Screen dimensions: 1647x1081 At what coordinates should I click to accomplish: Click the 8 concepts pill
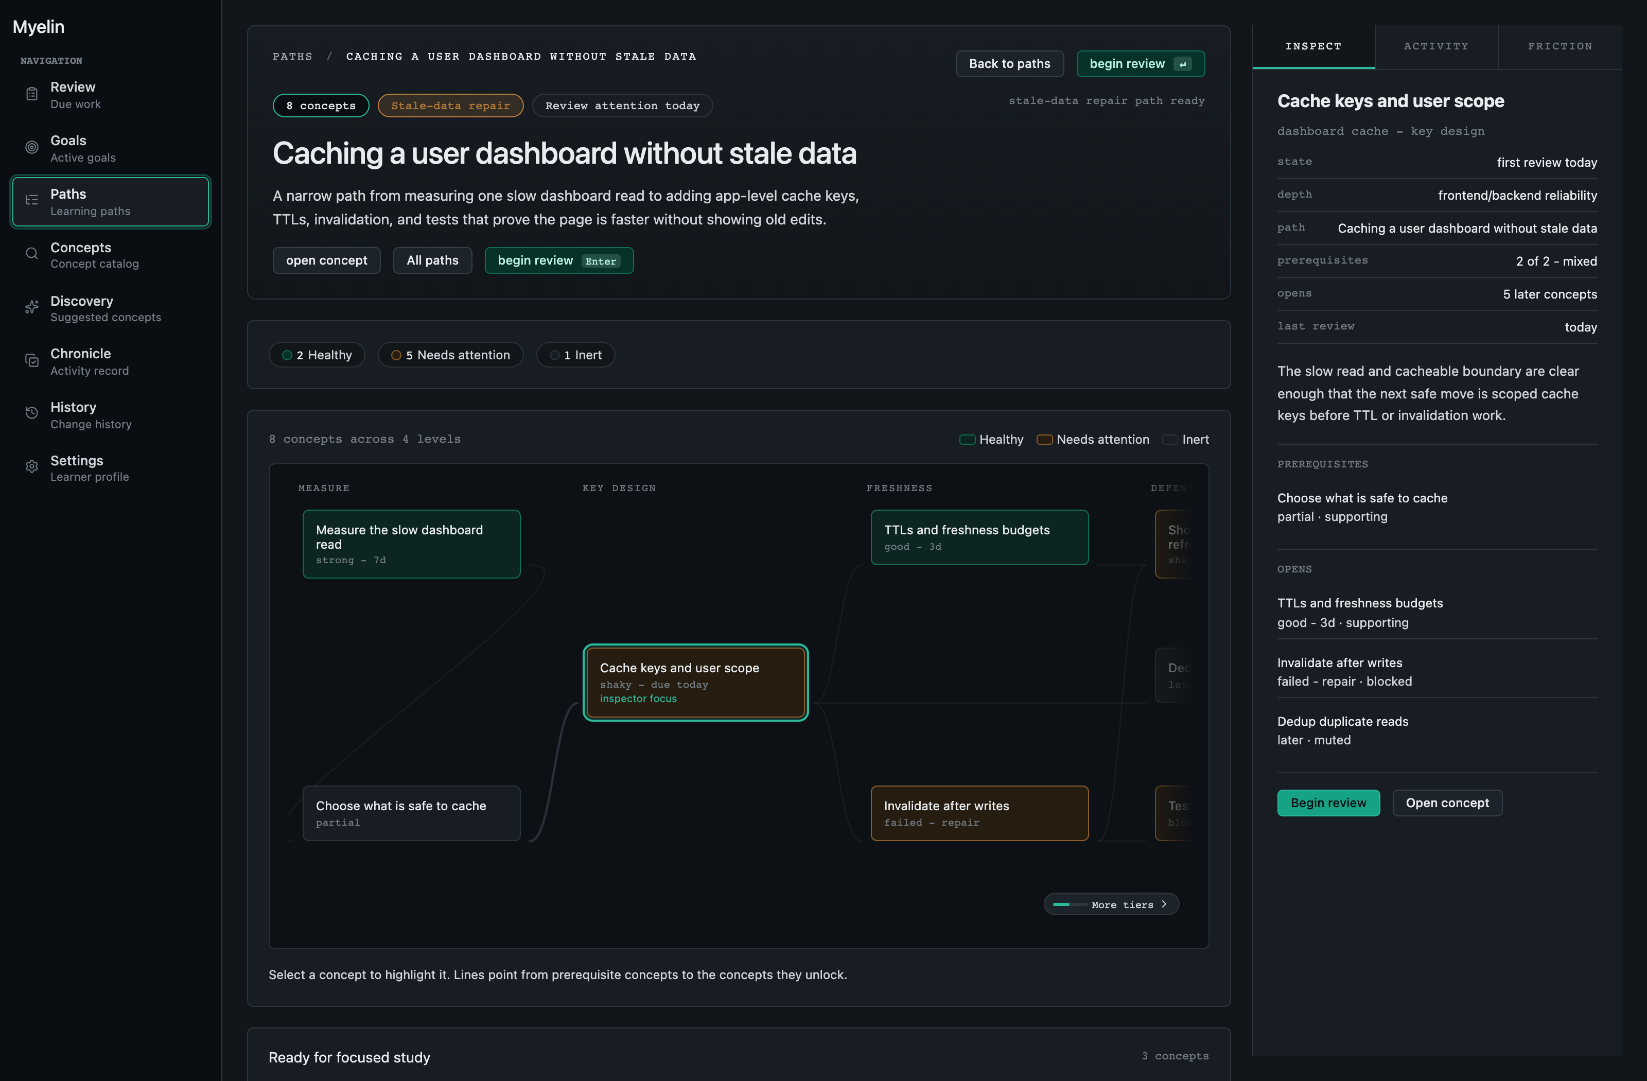click(321, 105)
